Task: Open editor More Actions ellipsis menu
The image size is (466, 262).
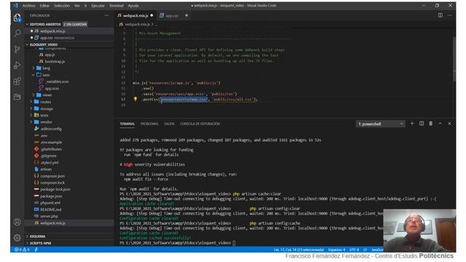Action: point(449,15)
